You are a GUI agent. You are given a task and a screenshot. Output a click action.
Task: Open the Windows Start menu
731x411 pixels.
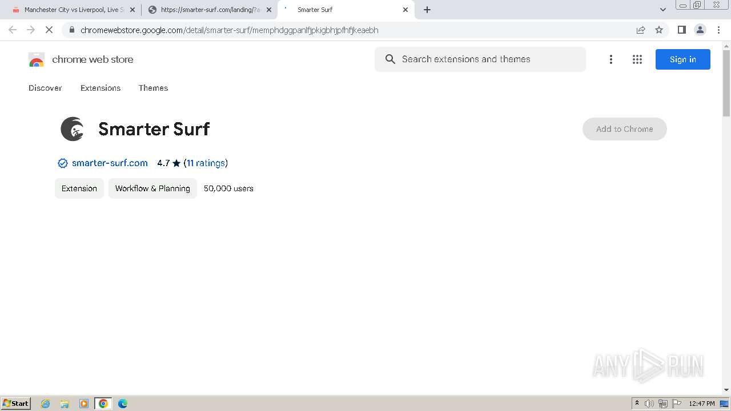(x=16, y=403)
